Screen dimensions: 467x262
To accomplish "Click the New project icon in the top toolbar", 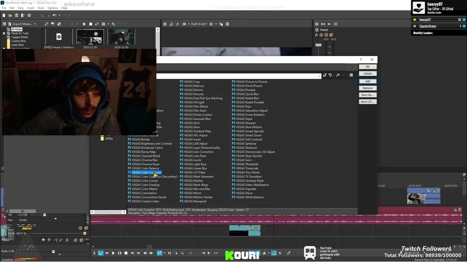I will [4, 15].
